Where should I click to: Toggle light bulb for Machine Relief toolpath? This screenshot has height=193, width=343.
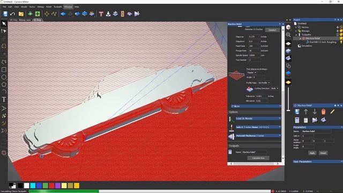[x=341, y=38]
